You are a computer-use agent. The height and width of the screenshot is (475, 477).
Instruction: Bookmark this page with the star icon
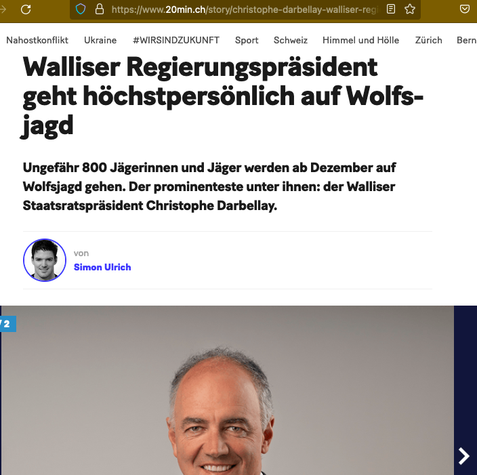(410, 9)
